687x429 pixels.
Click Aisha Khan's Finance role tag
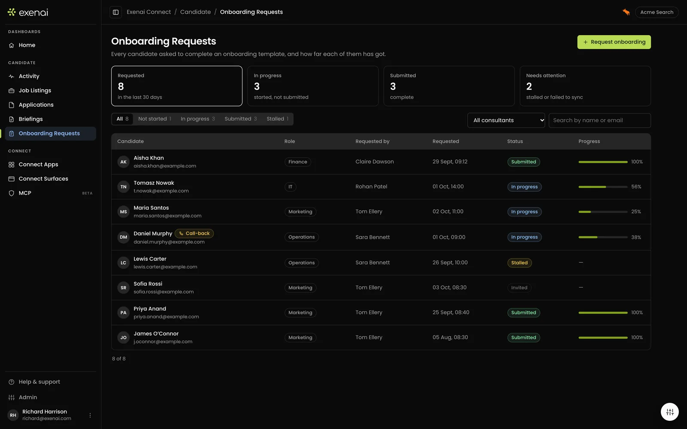point(298,162)
